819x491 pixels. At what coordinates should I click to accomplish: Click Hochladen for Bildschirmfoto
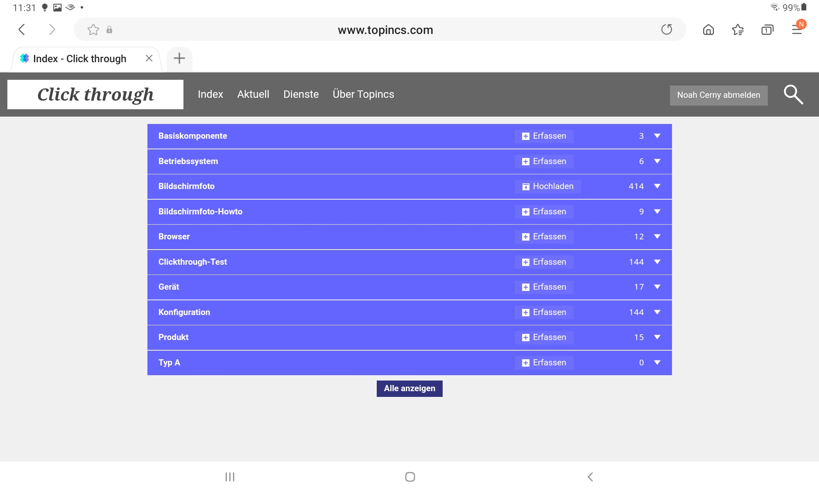click(x=548, y=187)
